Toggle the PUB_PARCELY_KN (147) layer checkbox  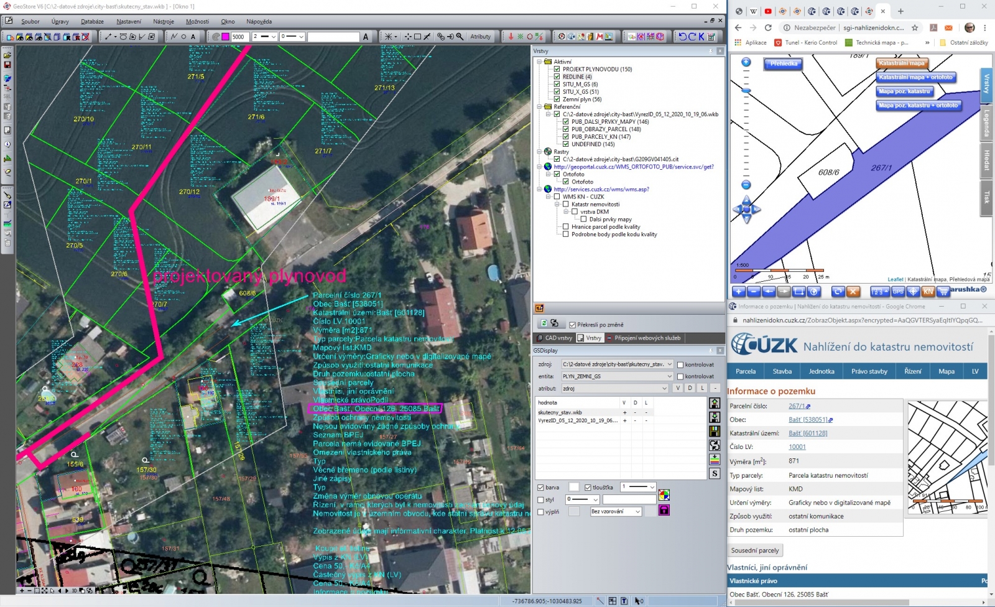[x=566, y=137]
